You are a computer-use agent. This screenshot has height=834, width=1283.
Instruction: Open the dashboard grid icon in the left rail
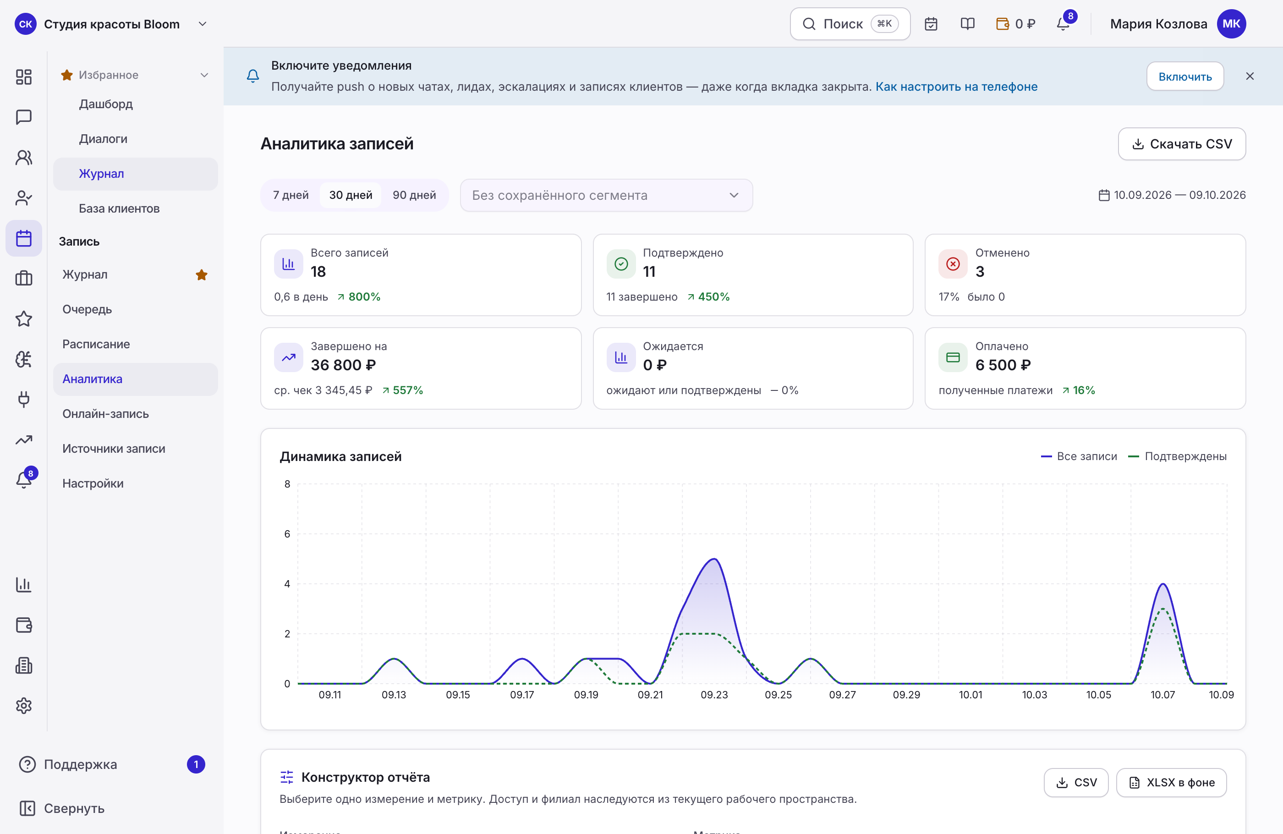point(24,77)
